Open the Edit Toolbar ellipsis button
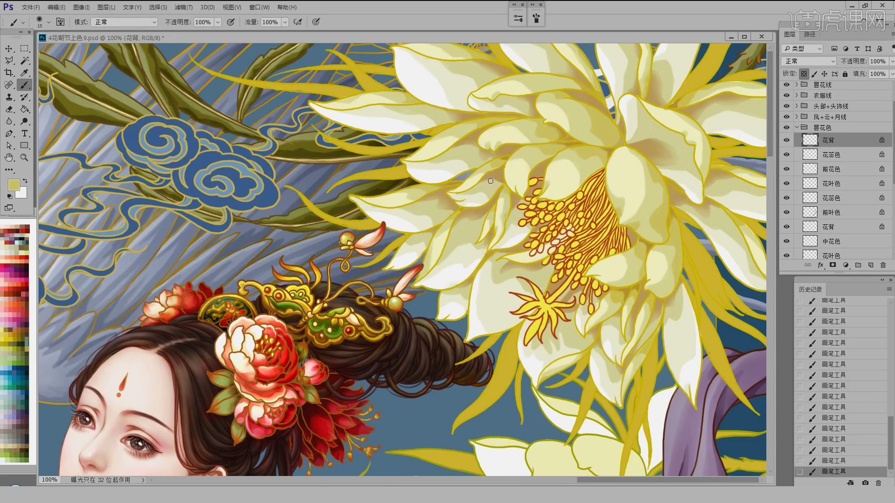The width and height of the screenshot is (895, 503). [x=9, y=170]
